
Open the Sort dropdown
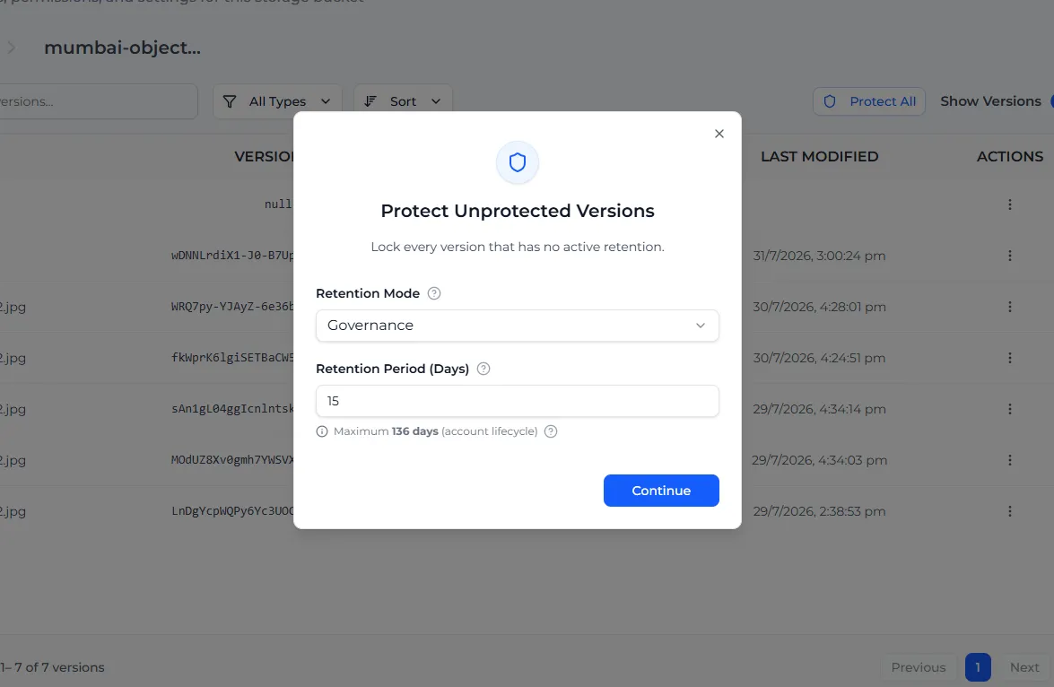[x=403, y=101]
